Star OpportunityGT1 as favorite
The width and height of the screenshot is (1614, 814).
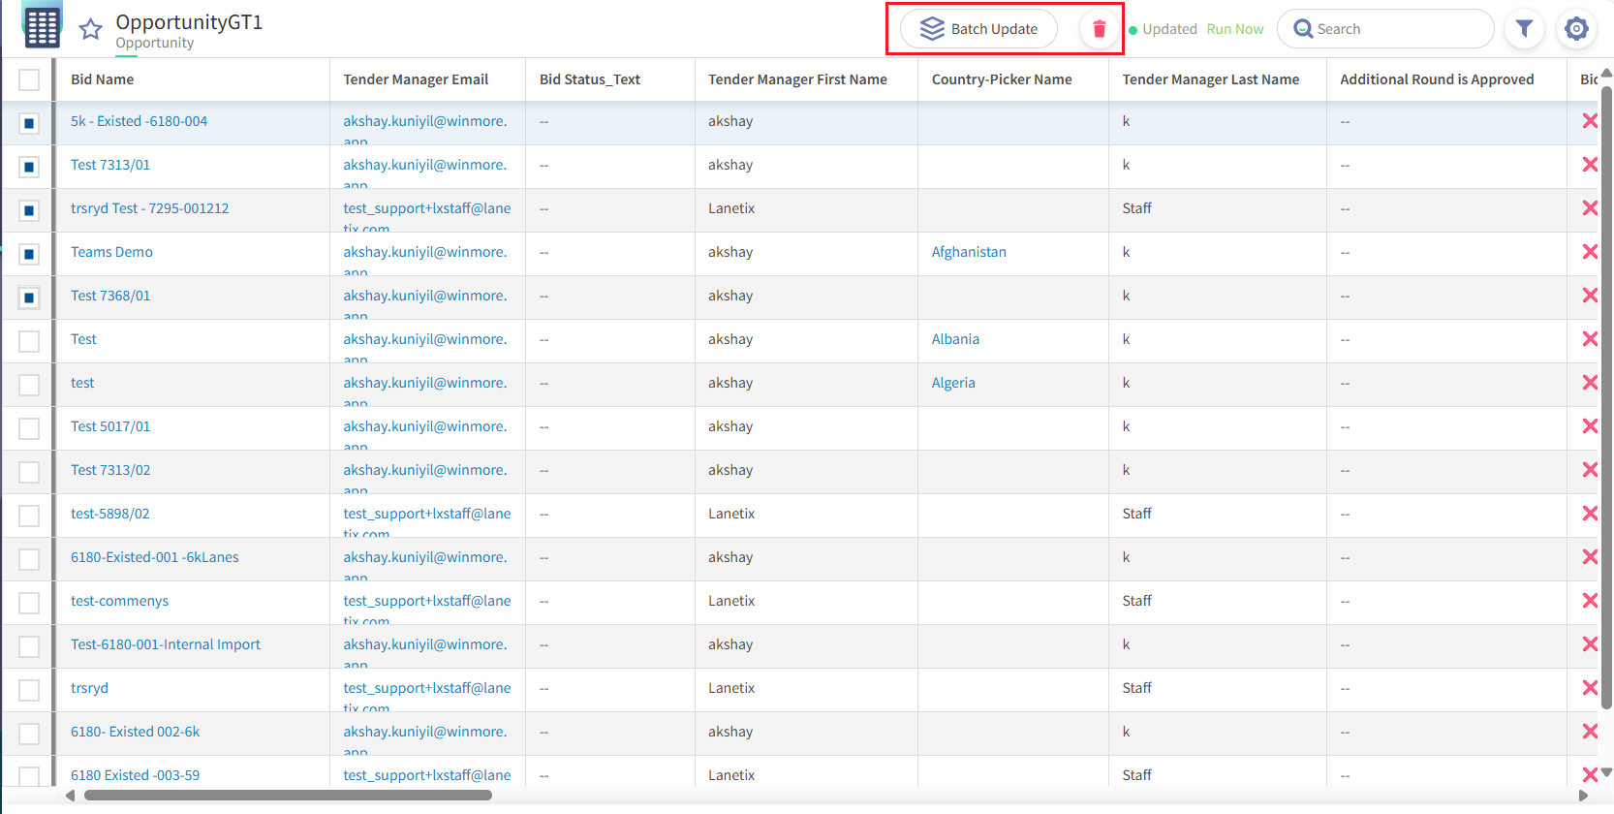pos(91,29)
